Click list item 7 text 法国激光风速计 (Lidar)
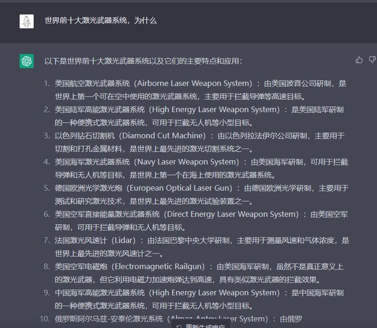Viewport: 377px width, 328px height. coord(95,240)
